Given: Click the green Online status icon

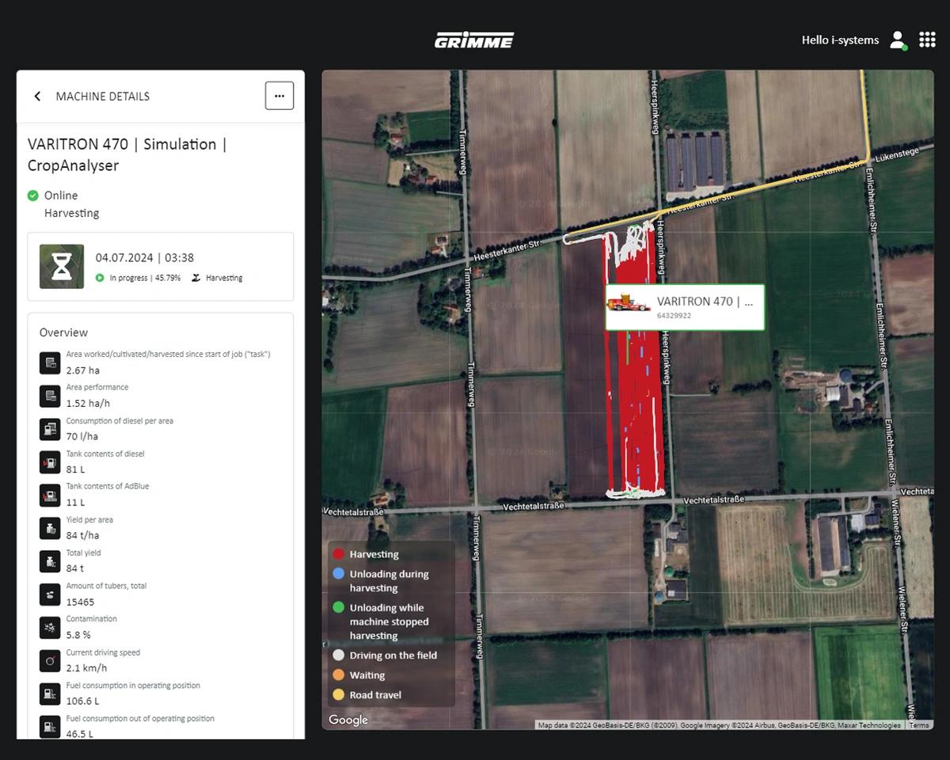Looking at the screenshot, I should [33, 196].
